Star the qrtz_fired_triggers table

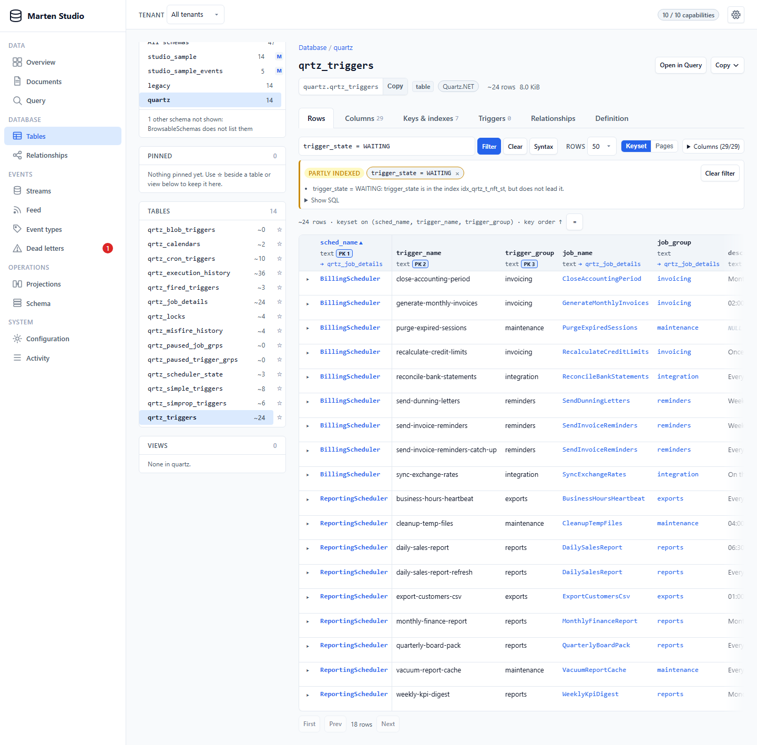(279, 288)
